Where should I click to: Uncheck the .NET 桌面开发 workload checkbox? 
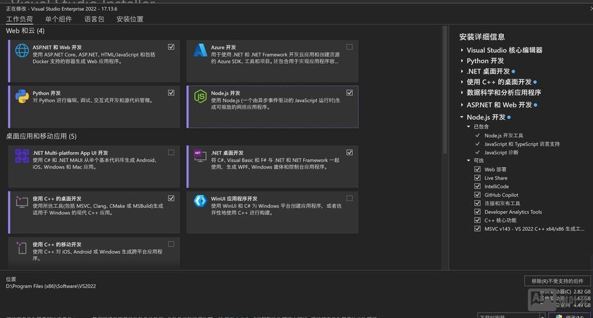point(350,153)
